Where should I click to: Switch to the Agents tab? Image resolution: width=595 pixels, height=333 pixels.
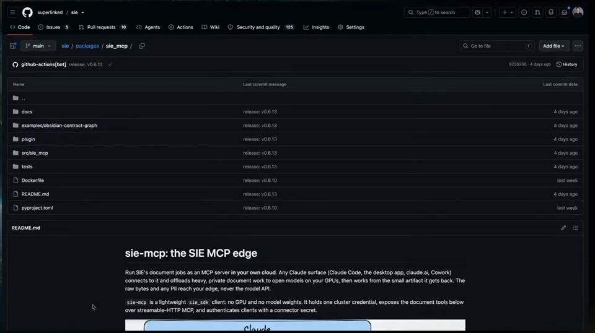point(148,27)
